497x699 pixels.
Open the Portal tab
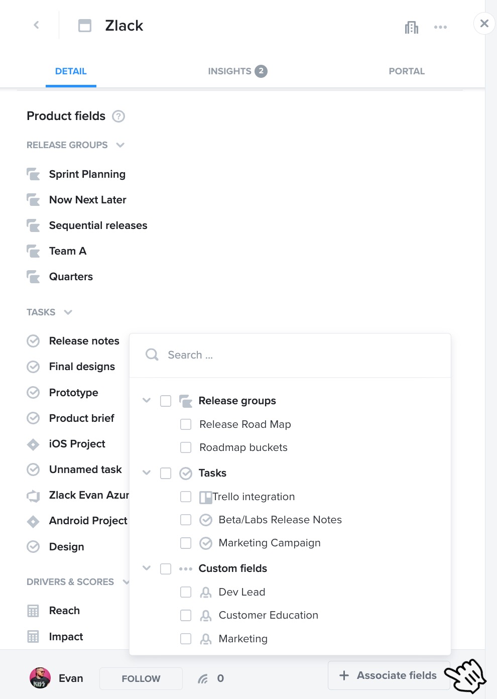(x=407, y=71)
